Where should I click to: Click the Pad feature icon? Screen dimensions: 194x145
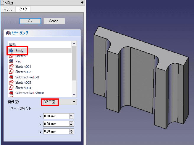(x=11, y=61)
